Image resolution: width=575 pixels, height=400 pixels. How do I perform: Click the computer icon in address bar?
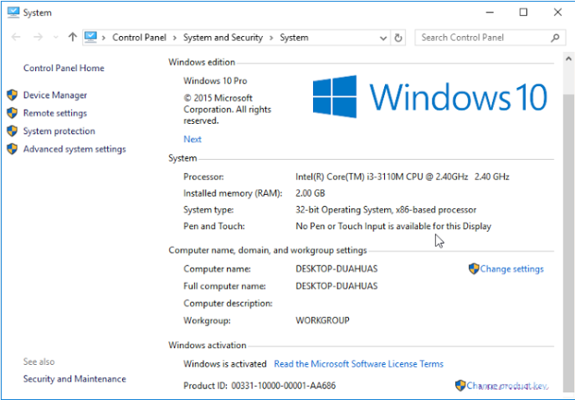(90, 37)
